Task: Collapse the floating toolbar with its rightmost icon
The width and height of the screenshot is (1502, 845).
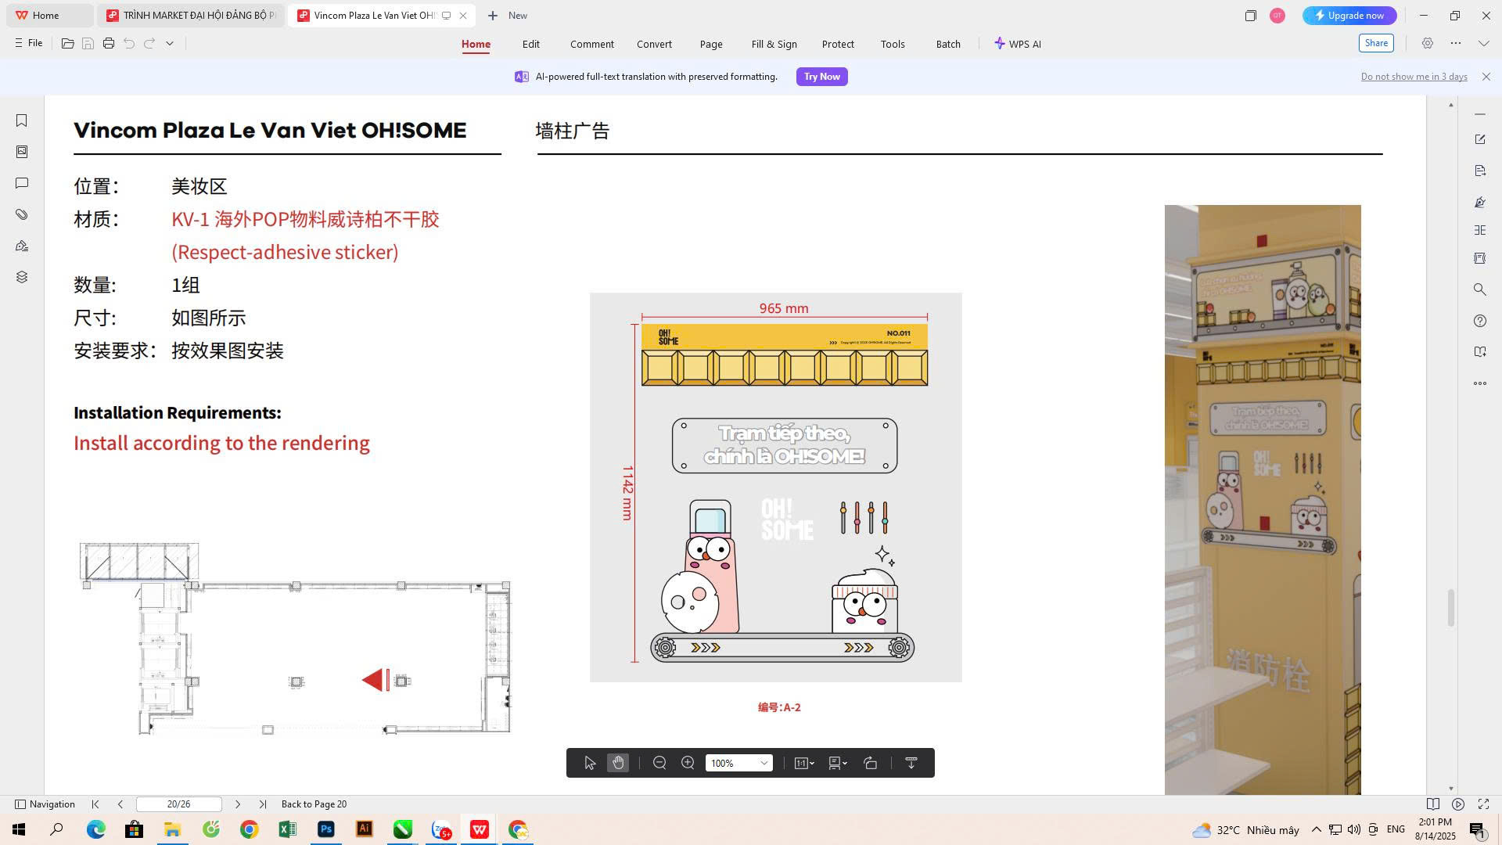Action: [x=911, y=763]
